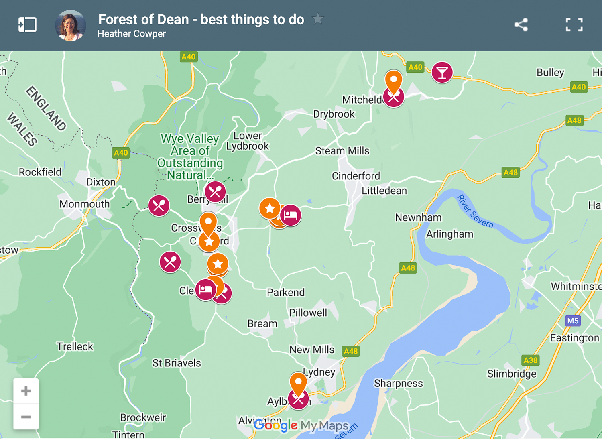Select the restaurant marker below Clearwell hotel
This screenshot has height=439, width=602.
coord(223,293)
